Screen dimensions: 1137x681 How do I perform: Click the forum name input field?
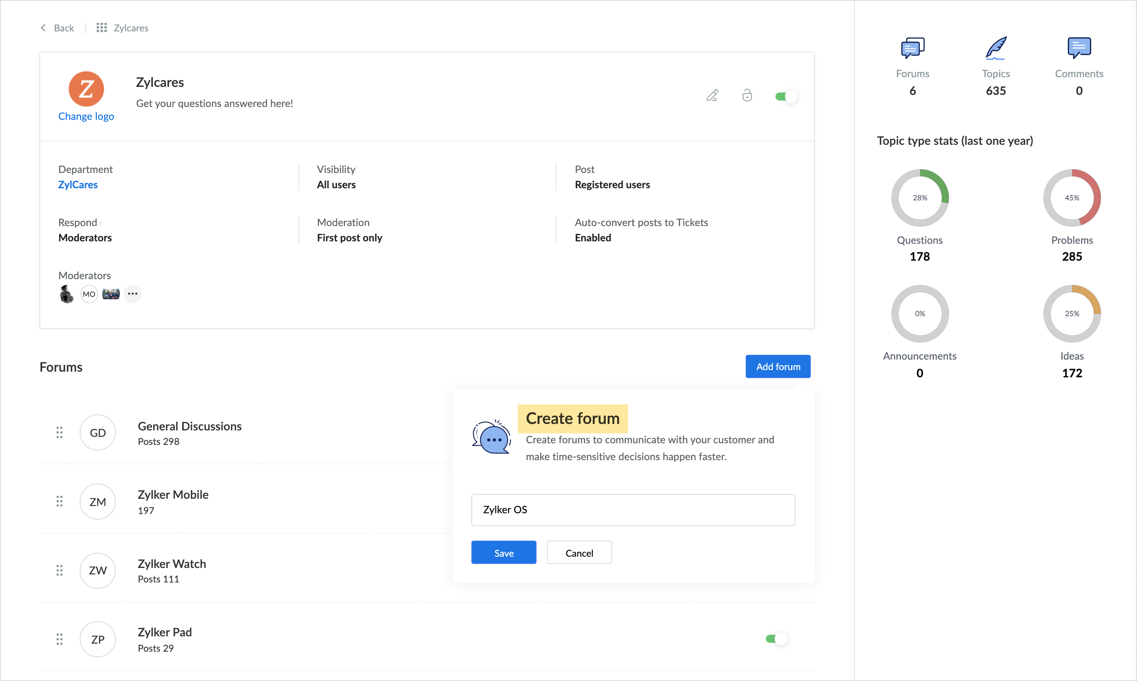(x=633, y=510)
